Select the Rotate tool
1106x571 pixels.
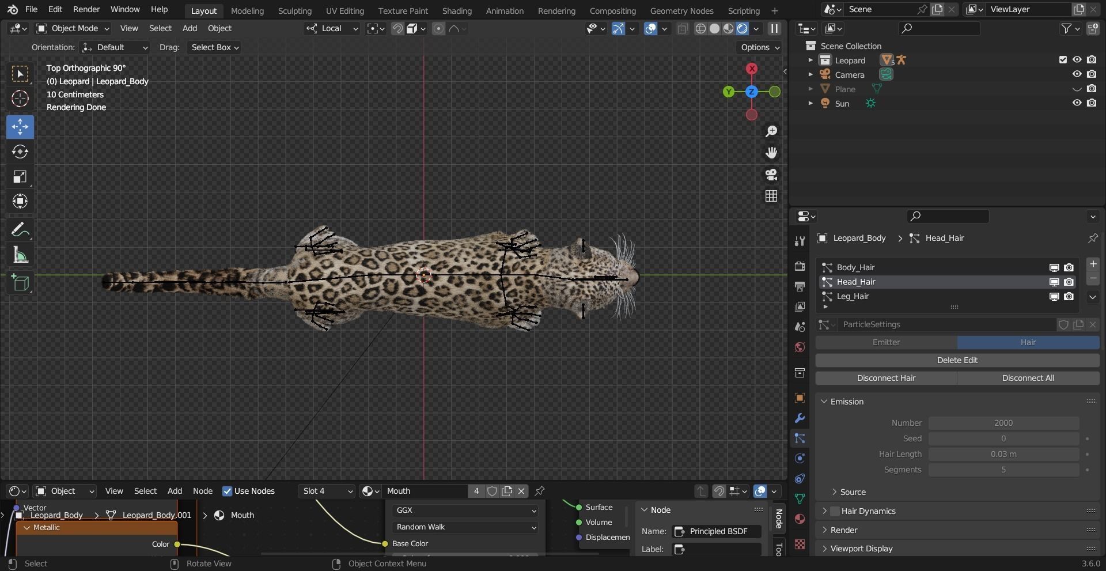(x=20, y=152)
